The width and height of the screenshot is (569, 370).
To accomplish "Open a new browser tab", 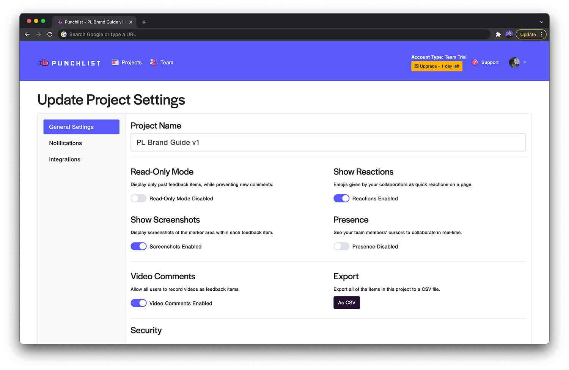I will click(x=144, y=22).
